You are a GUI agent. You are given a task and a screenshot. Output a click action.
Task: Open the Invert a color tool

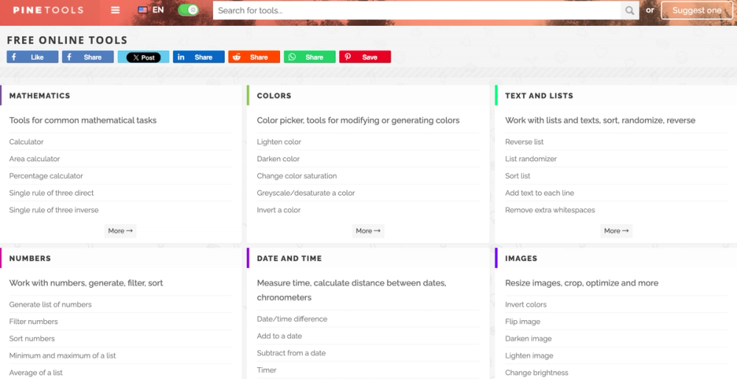tap(279, 210)
